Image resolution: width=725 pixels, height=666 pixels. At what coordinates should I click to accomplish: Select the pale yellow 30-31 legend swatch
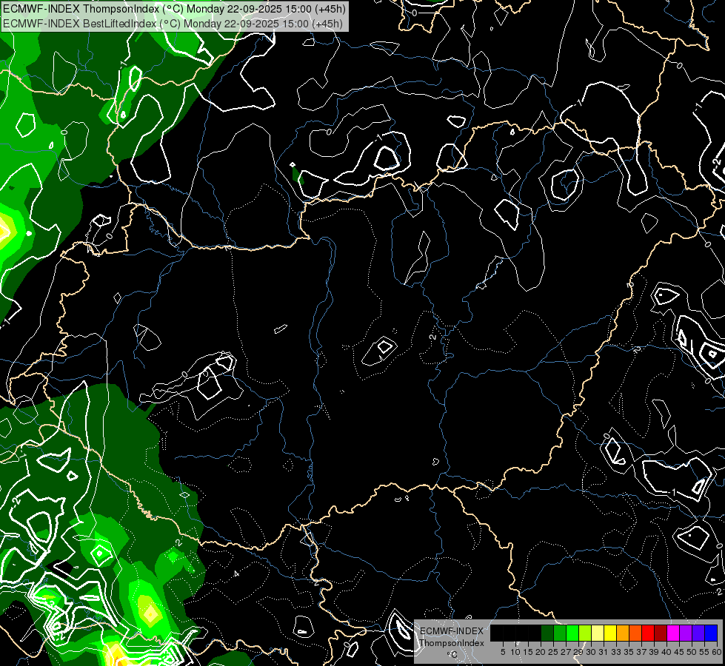598,633
